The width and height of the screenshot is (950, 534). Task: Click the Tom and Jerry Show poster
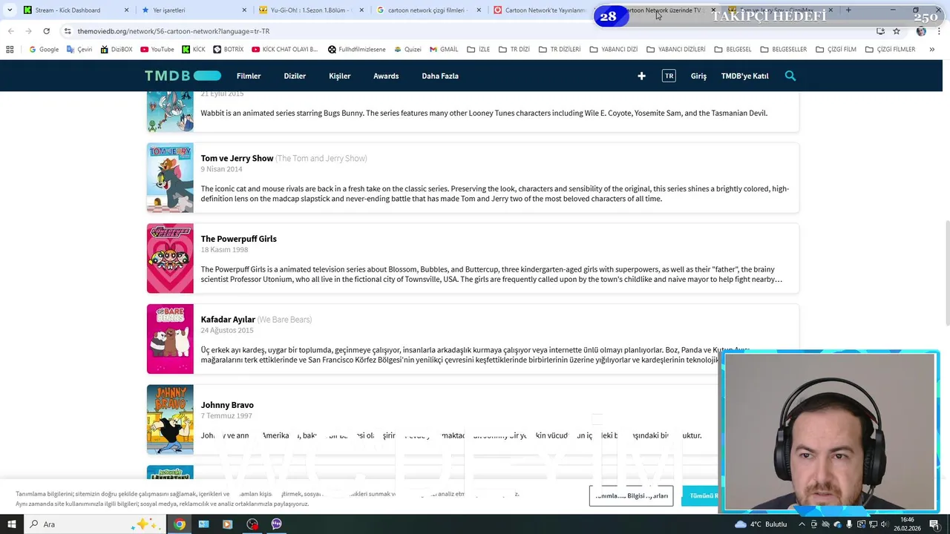[170, 177]
